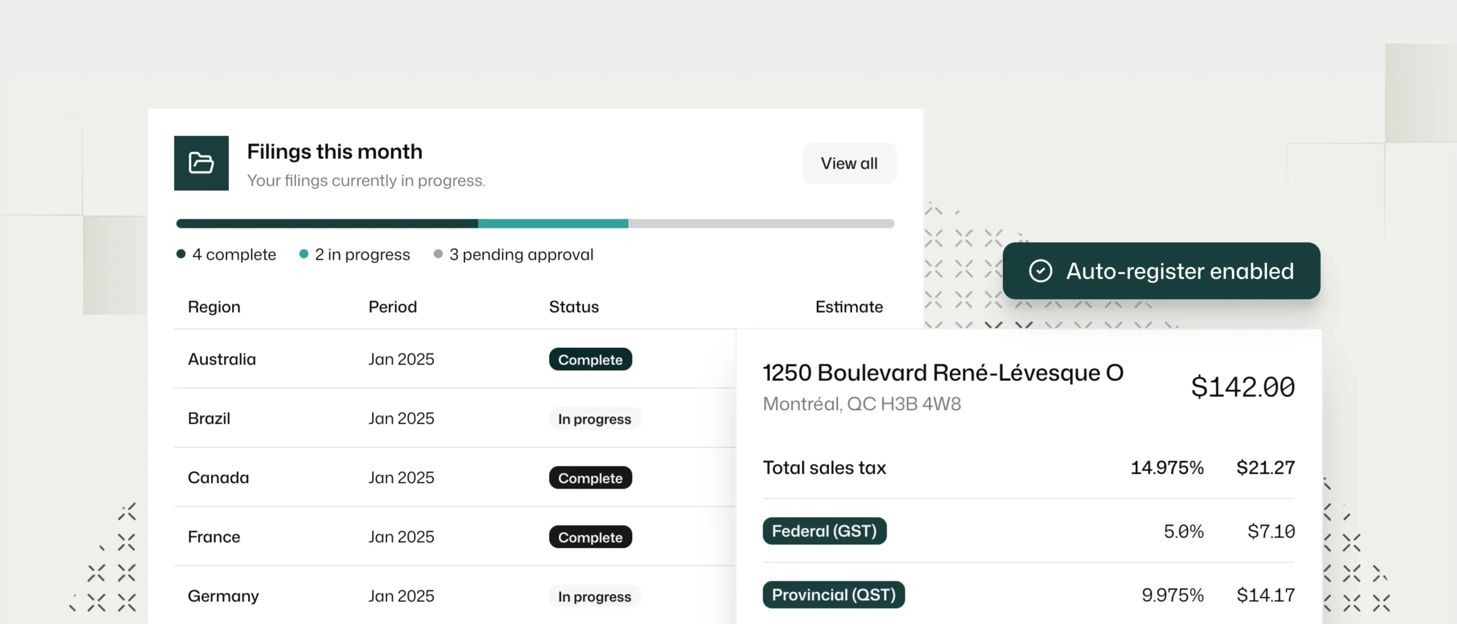Viewport: 1457px width, 624px height.
Task: Click the teal in progress legend dot
Action: pyautogui.click(x=304, y=254)
